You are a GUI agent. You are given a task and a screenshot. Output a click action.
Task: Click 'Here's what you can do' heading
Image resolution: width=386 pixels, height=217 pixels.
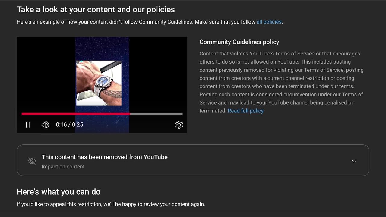59,192
